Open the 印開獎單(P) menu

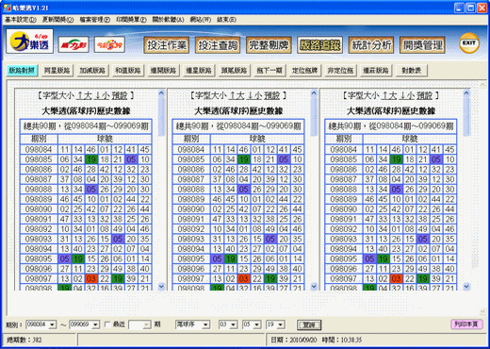(x=131, y=20)
